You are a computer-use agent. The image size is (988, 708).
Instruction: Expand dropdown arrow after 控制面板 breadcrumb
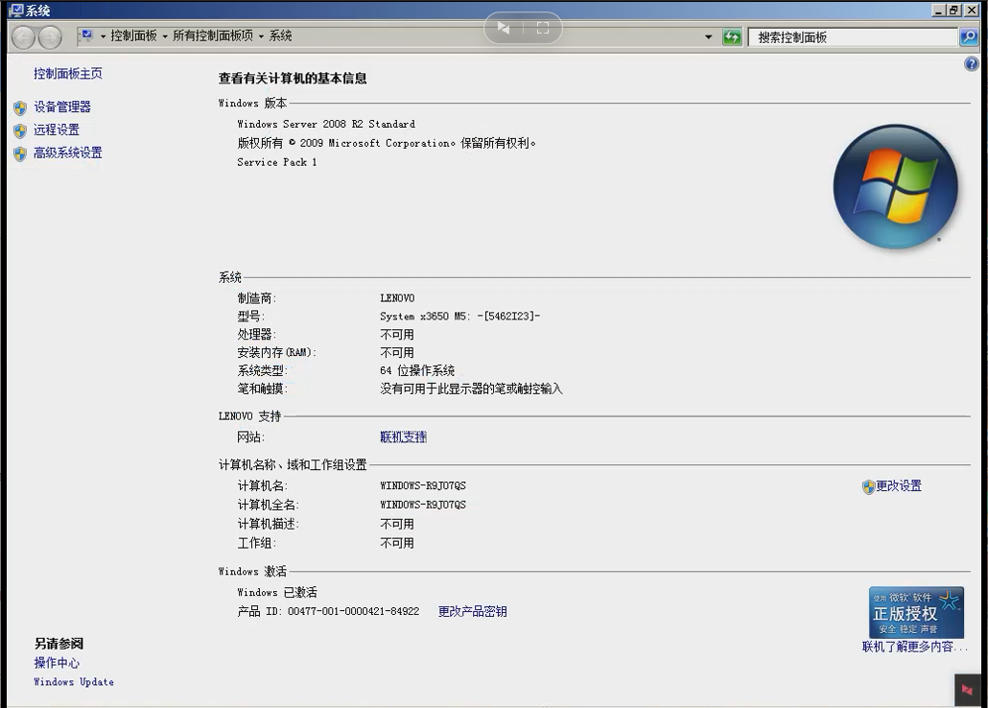[164, 36]
